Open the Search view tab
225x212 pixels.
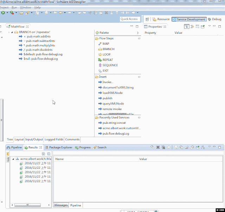[99, 147]
